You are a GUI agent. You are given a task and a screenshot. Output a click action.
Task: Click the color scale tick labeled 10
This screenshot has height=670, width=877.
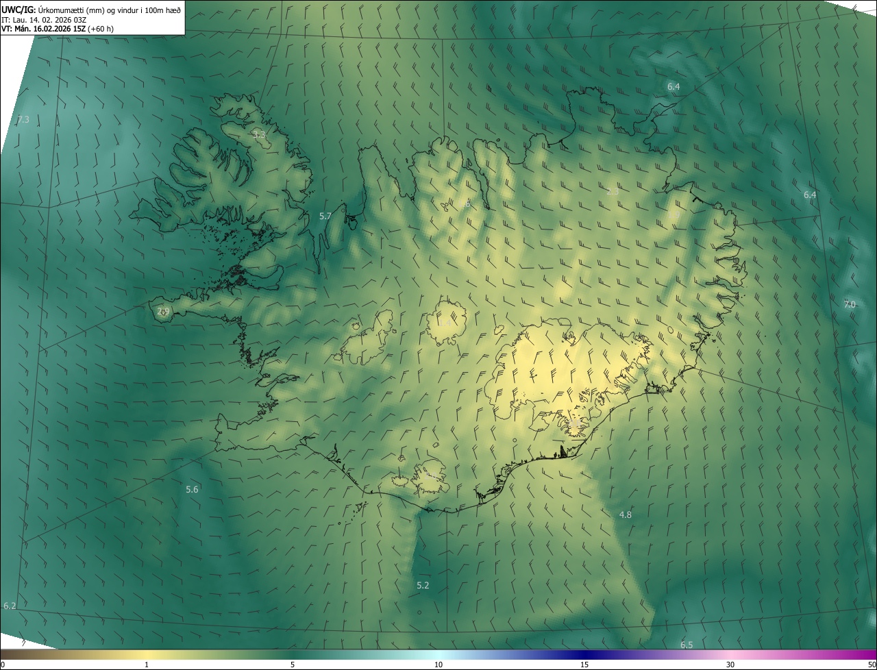tap(438, 665)
